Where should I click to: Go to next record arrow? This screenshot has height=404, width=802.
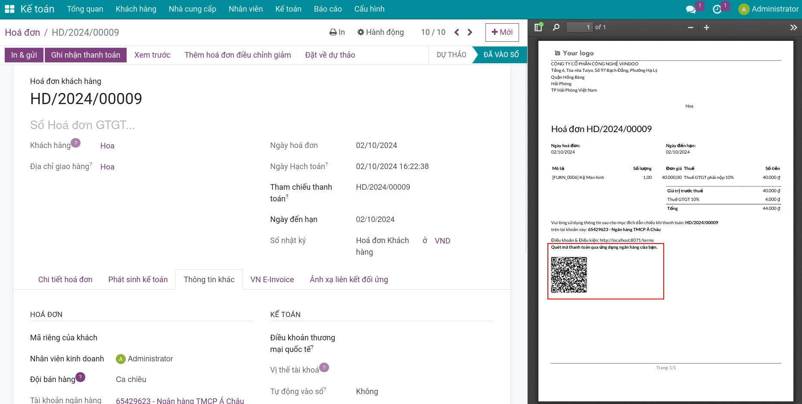click(x=470, y=32)
